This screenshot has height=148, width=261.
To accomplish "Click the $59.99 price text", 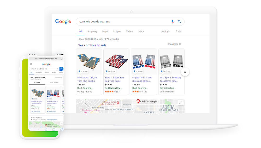I will (x=108, y=84).
